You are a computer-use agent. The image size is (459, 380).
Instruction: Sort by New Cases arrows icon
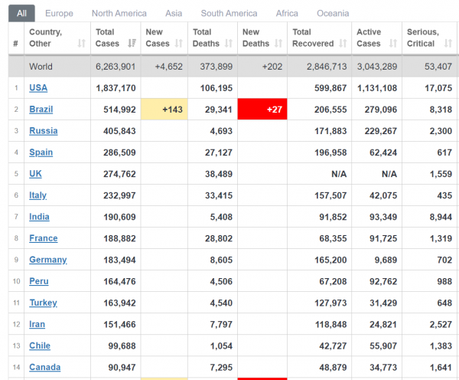[179, 44]
